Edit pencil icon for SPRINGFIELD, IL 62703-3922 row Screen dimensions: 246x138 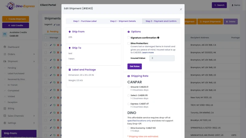coord(51,128)
